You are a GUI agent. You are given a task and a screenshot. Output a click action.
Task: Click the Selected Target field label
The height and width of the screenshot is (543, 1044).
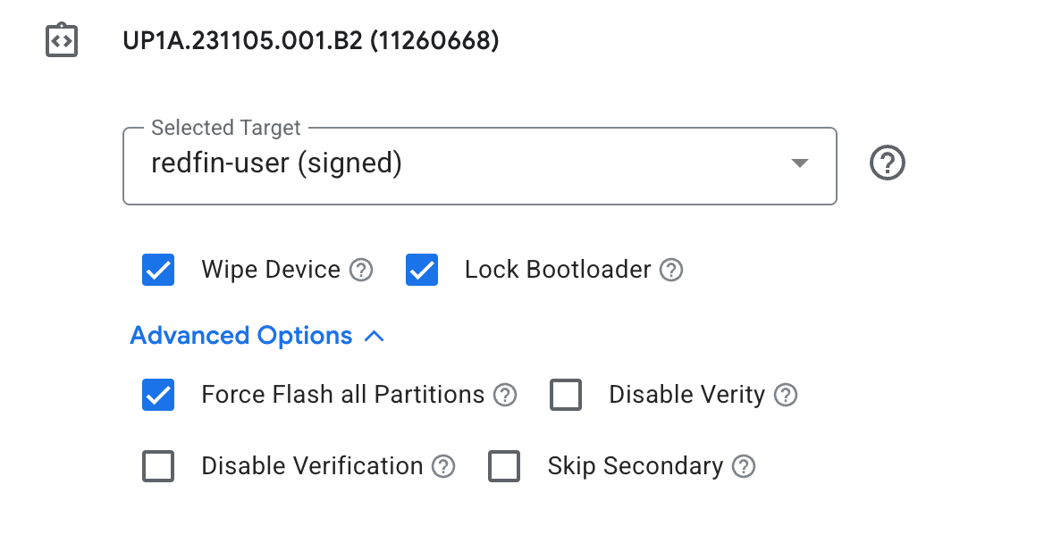click(226, 128)
